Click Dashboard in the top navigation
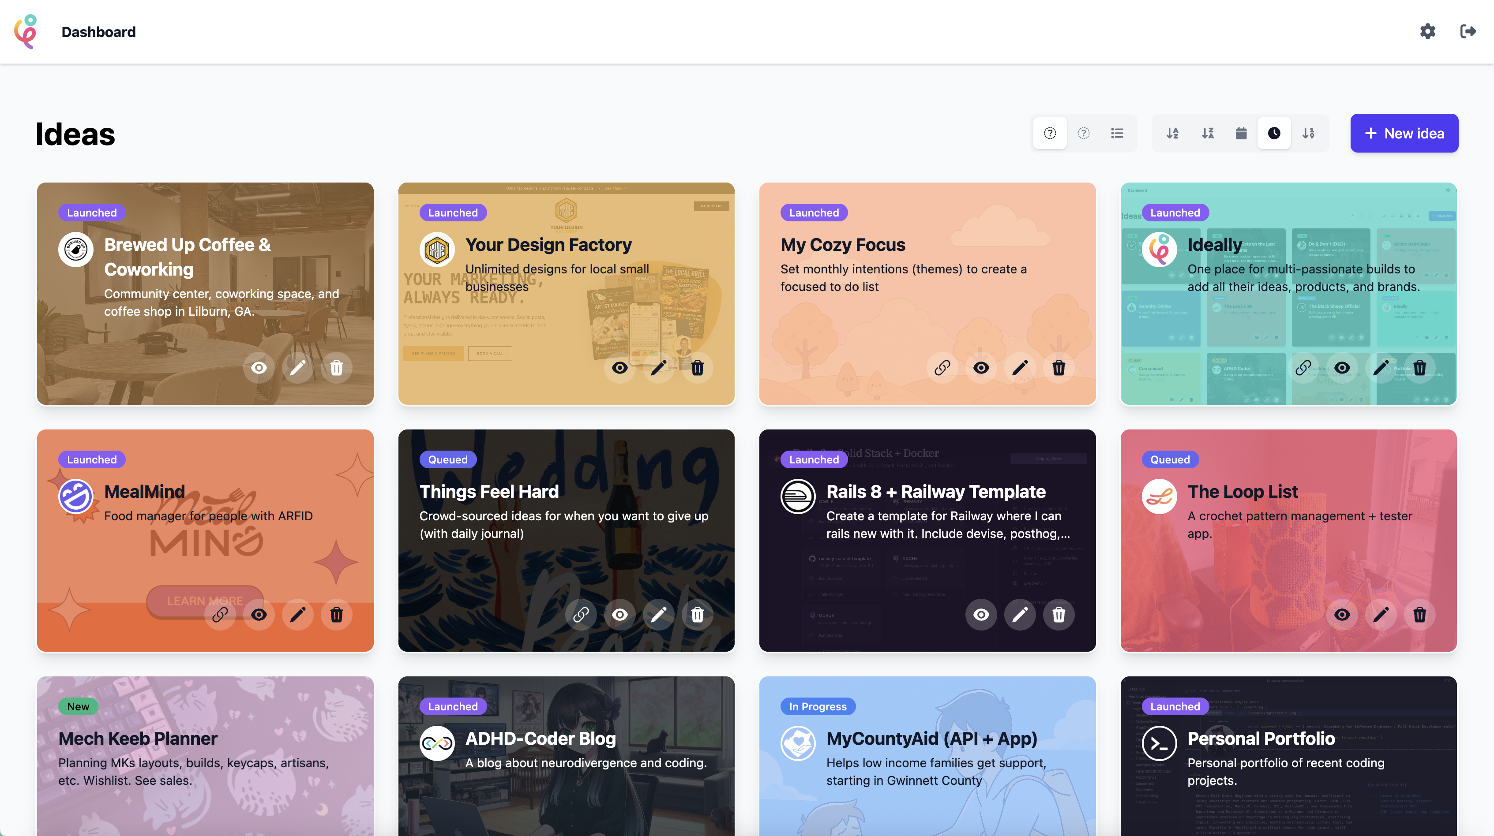The image size is (1494, 836). tap(98, 31)
